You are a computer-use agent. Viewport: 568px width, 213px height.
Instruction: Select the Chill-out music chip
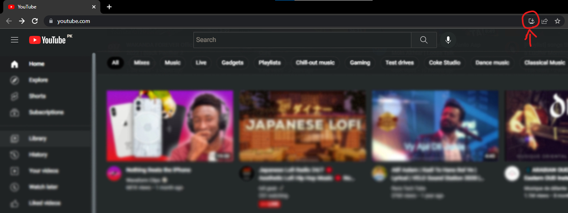315,63
